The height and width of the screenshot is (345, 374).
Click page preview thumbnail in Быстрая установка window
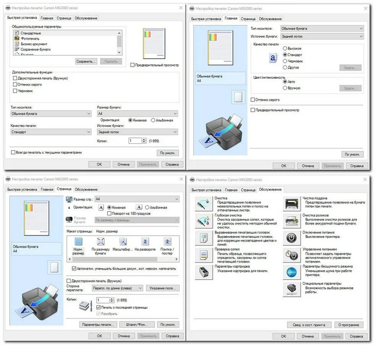tap(154, 44)
